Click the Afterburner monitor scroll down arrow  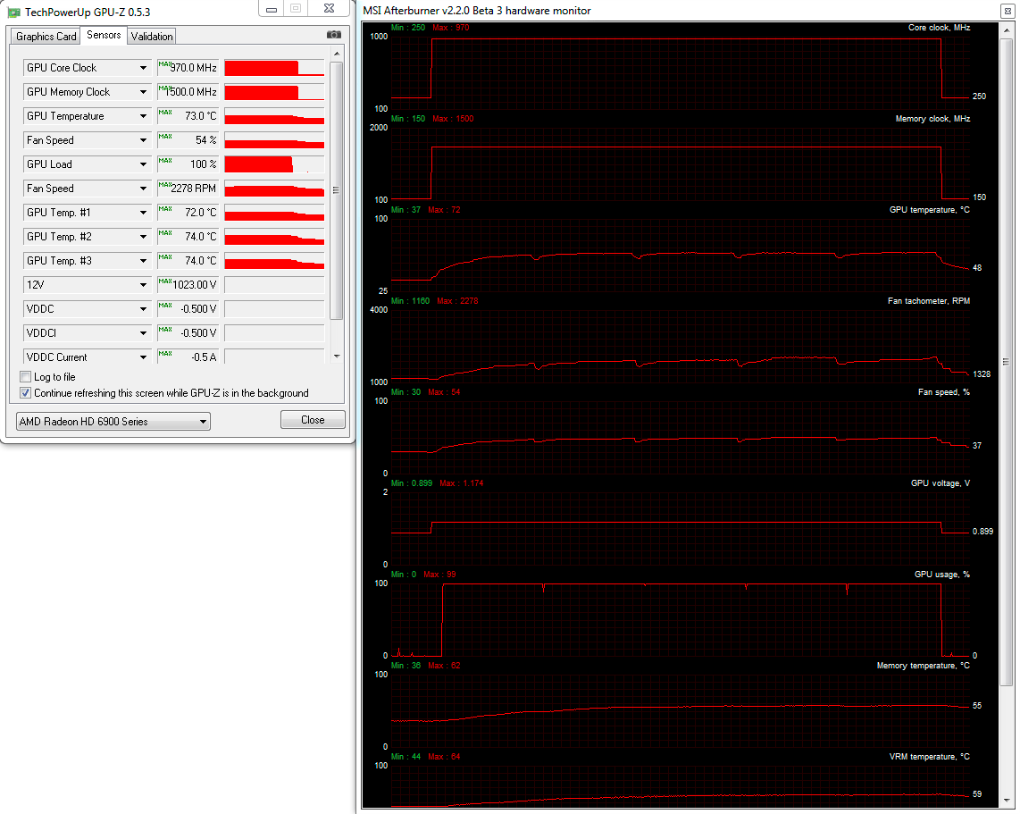click(x=1007, y=801)
